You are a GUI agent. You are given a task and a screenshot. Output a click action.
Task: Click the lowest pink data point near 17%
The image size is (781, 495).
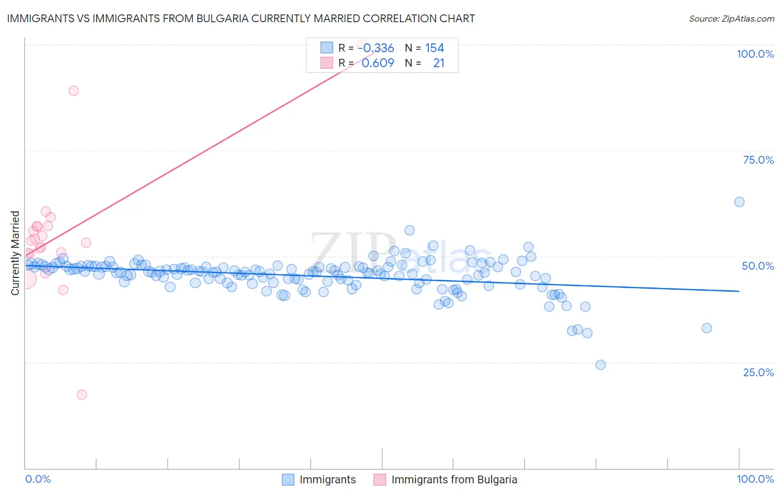click(x=82, y=395)
